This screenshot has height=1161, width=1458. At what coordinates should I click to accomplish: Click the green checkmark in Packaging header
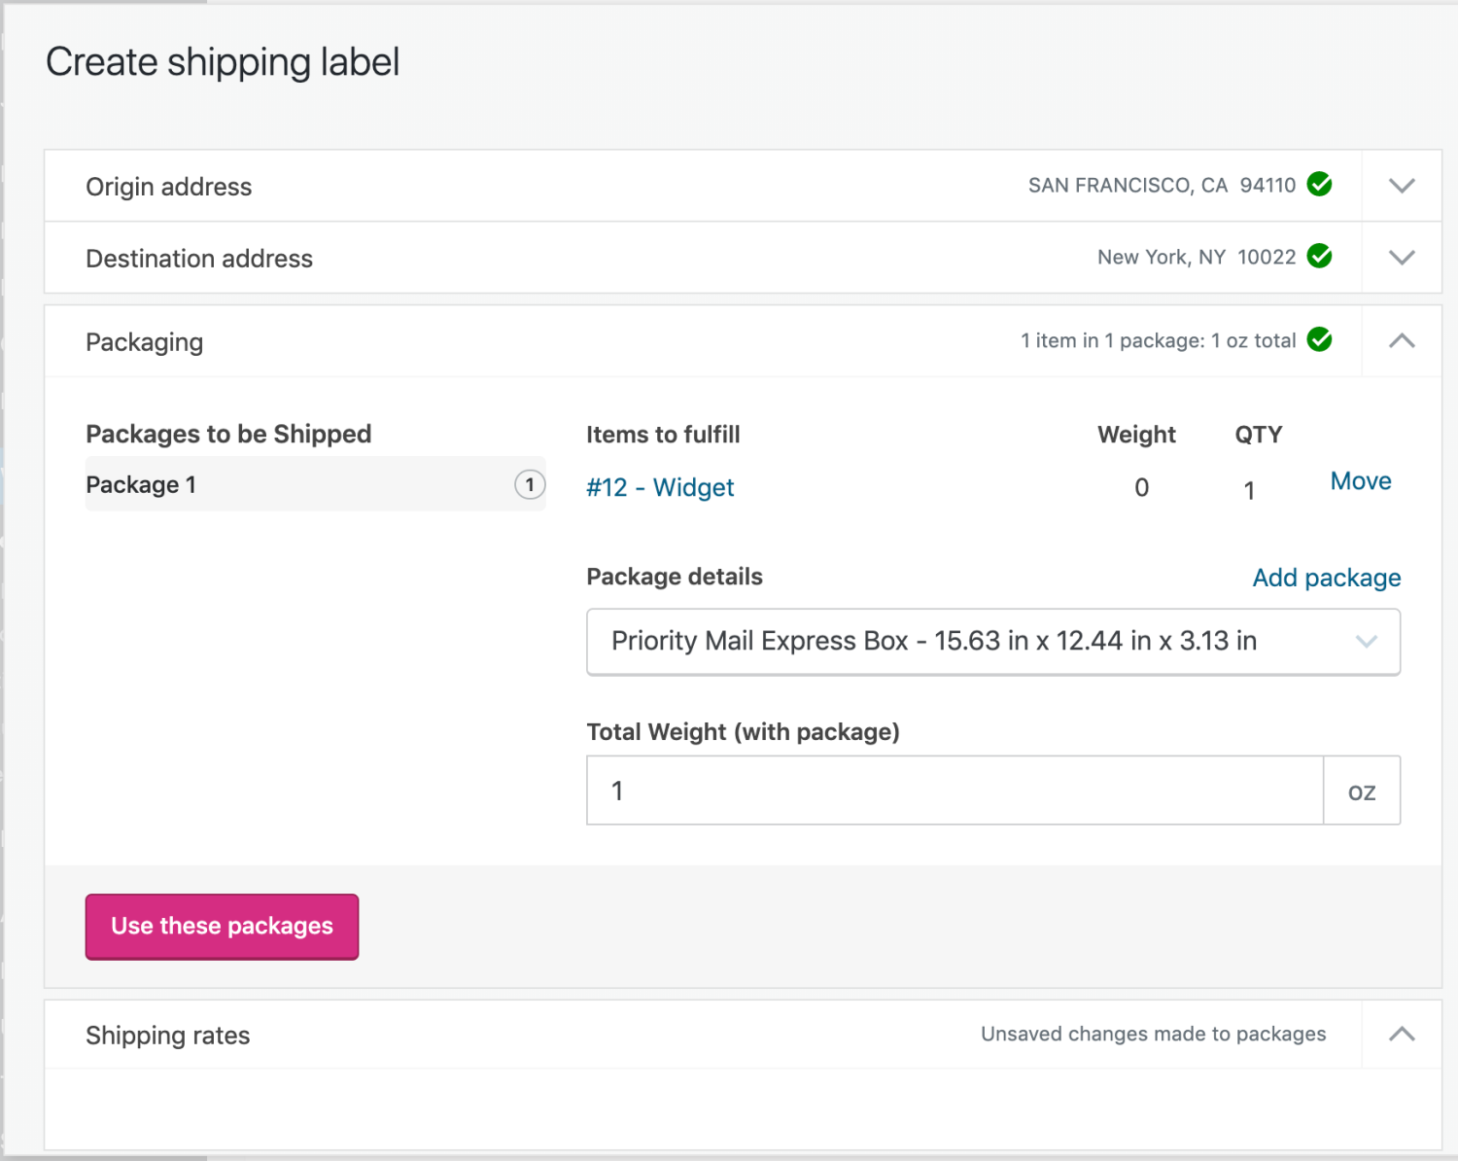(x=1320, y=340)
